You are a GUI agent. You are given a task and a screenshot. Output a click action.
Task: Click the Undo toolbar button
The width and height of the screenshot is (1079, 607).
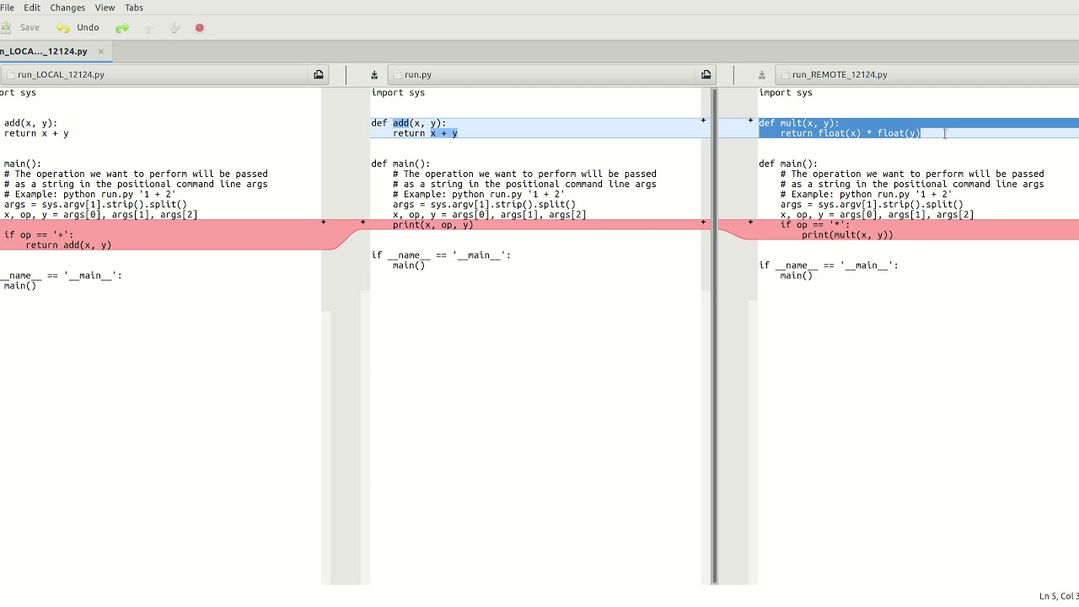click(x=78, y=28)
